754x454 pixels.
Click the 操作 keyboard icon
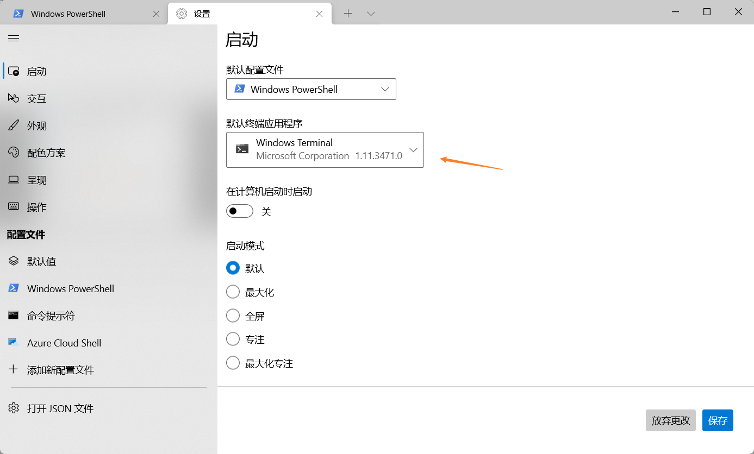click(14, 207)
